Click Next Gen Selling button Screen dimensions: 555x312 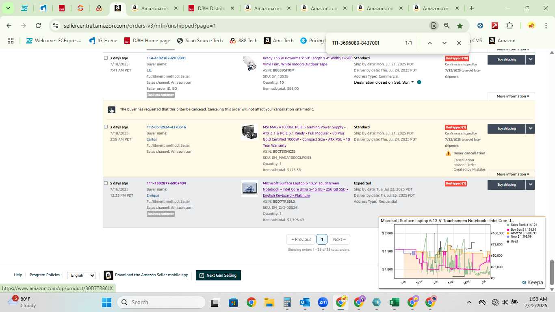point(219,275)
